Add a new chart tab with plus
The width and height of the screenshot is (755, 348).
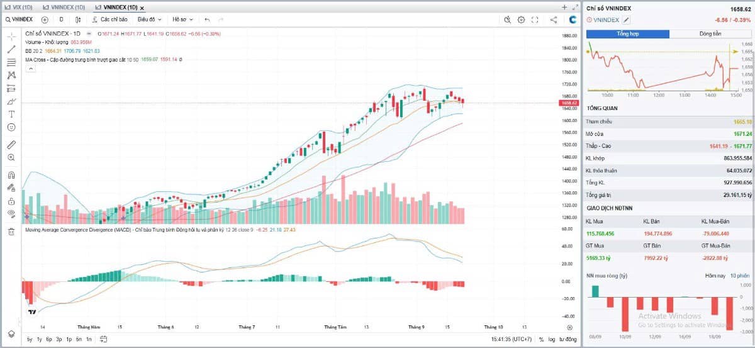pyautogui.click(x=564, y=7)
